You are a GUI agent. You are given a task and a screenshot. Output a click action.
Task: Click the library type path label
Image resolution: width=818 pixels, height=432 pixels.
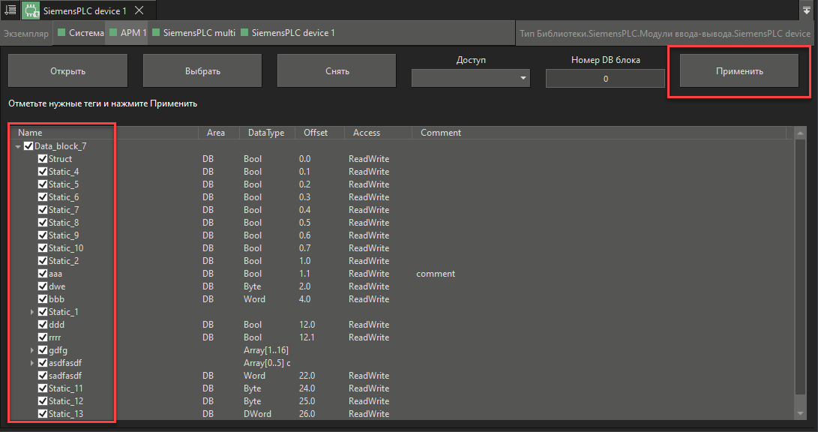(x=664, y=34)
